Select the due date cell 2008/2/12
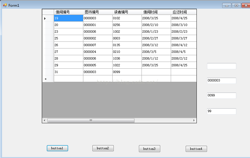The height and width of the screenshot is (158, 250). click(184, 58)
